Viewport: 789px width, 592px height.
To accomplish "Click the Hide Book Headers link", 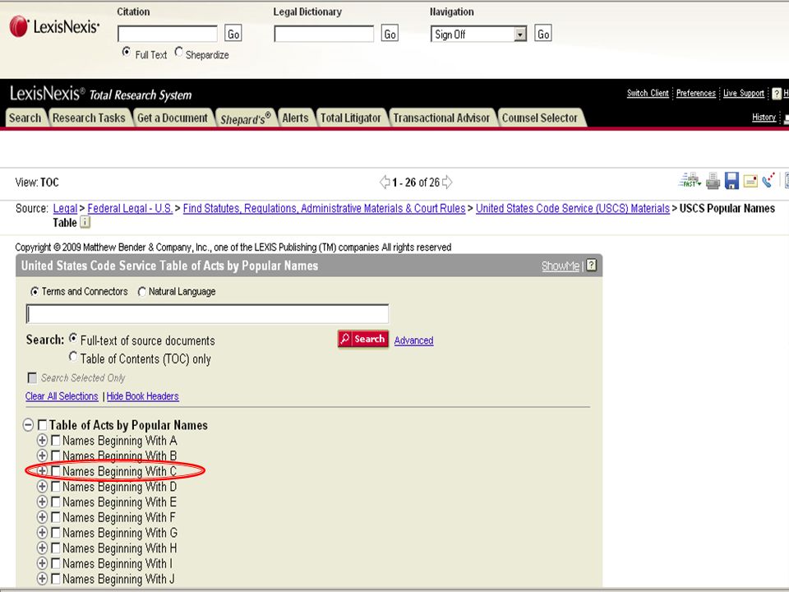I will coord(142,396).
